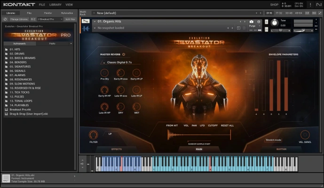The width and height of the screenshot is (324, 188).
Task: Open the New (default) multi rack dropdown
Action: coord(94,13)
